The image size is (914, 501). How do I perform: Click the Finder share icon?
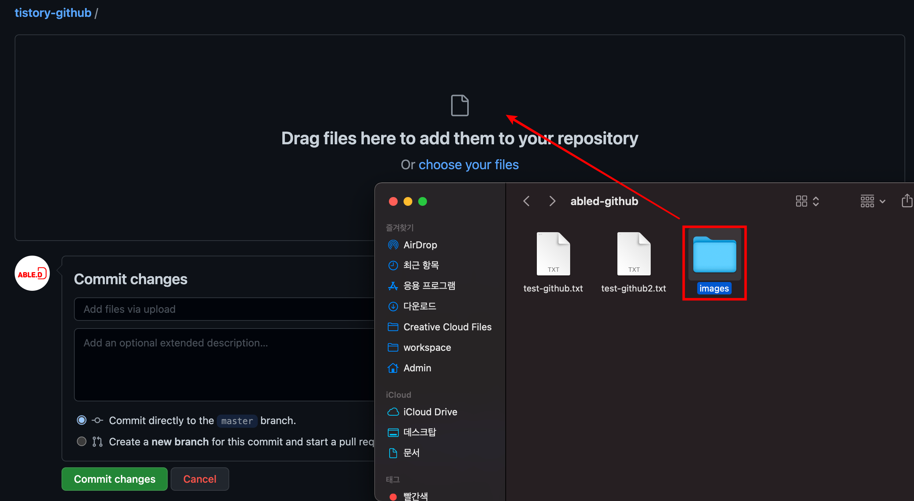coord(907,201)
